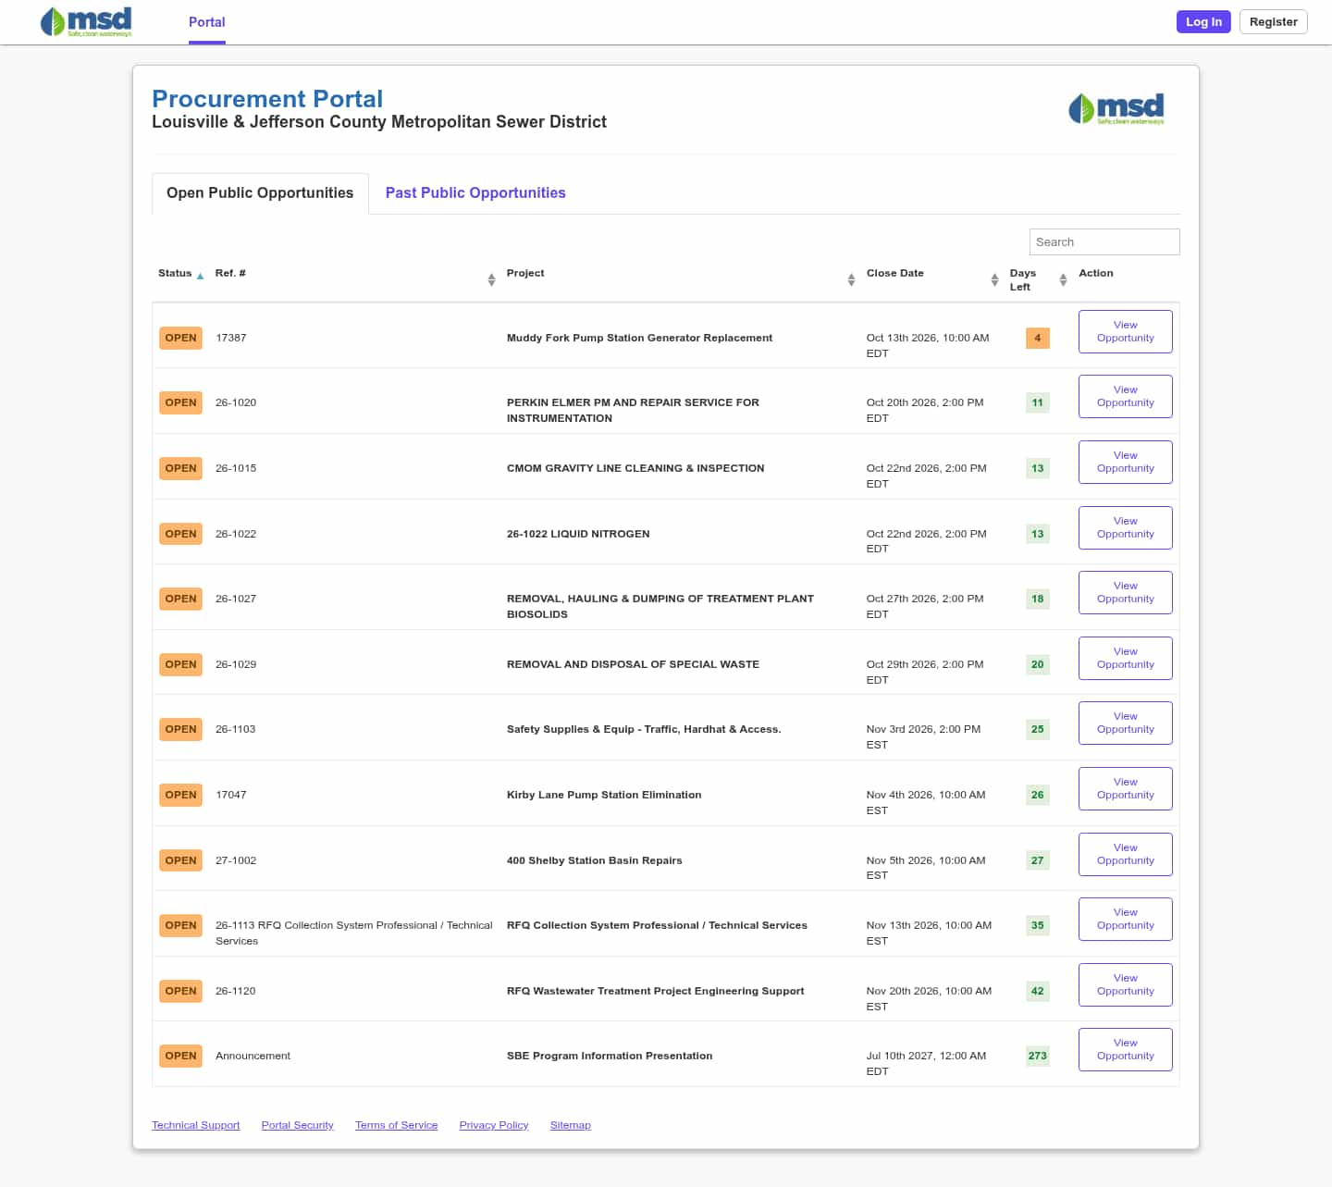Click the MSD logo in the top navigation
This screenshot has width=1332, height=1187.
[x=86, y=21]
